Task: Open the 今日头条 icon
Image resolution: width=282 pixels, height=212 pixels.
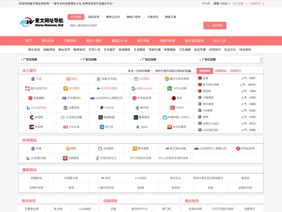Action: coord(65,127)
